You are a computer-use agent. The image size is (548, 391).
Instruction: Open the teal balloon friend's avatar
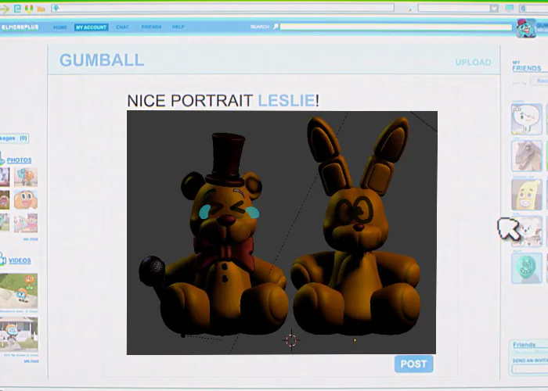coord(527,269)
